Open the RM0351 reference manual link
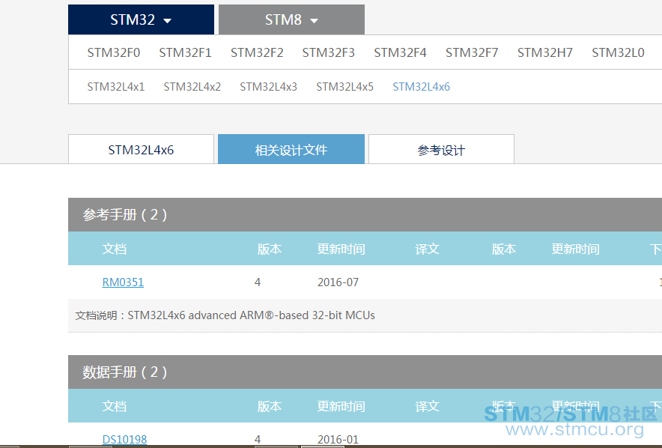 pos(123,282)
